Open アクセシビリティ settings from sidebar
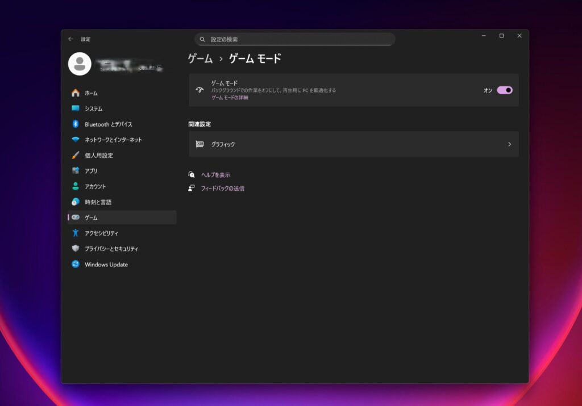Image resolution: width=582 pixels, height=406 pixels. pos(101,233)
